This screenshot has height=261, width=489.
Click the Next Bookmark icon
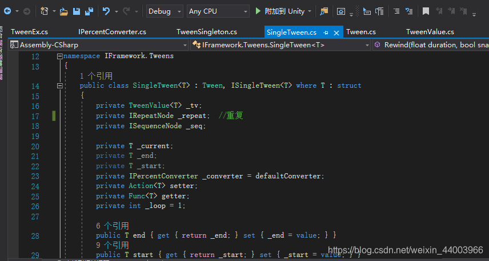[x=451, y=11]
